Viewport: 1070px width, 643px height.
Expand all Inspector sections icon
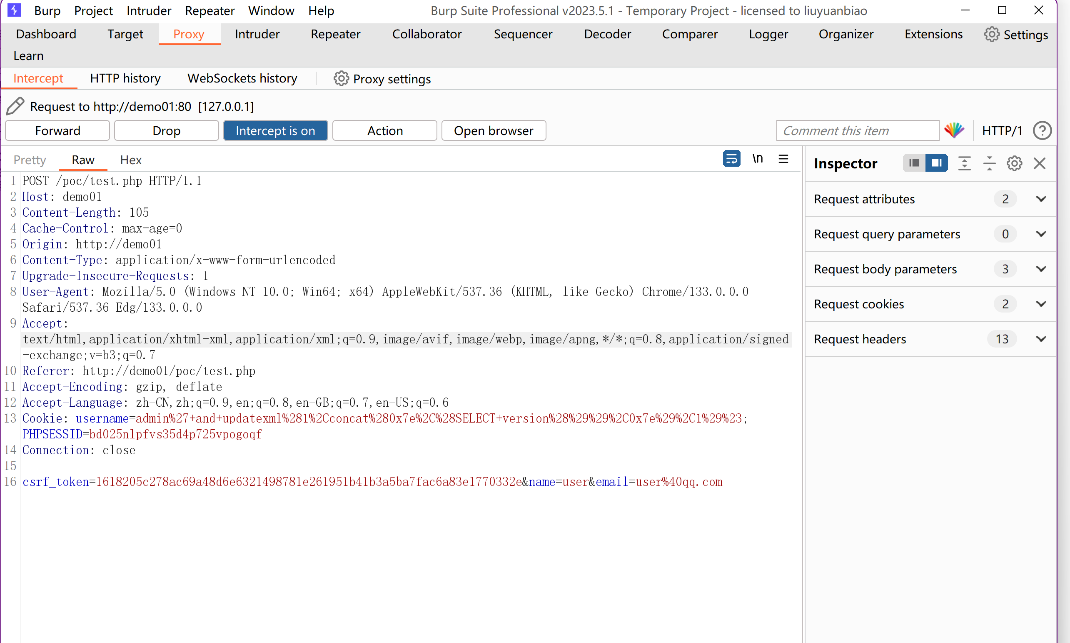click(964, 163)
